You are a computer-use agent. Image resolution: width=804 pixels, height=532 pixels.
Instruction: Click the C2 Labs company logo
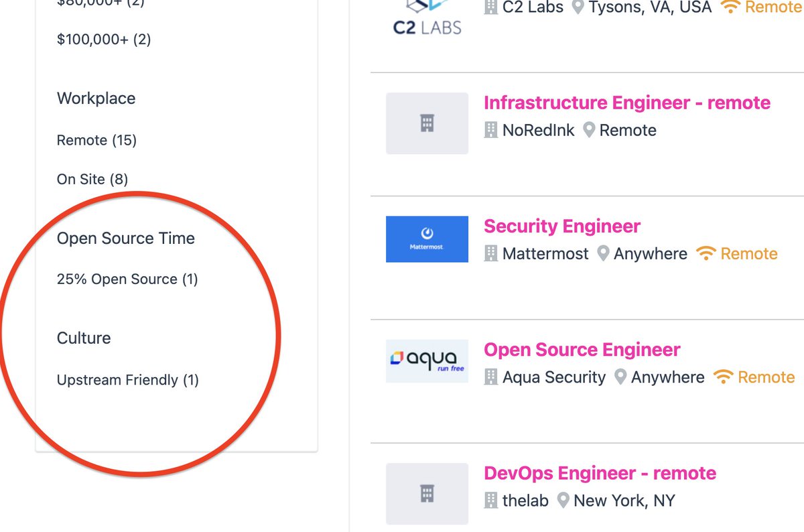[x=427, y=17]
